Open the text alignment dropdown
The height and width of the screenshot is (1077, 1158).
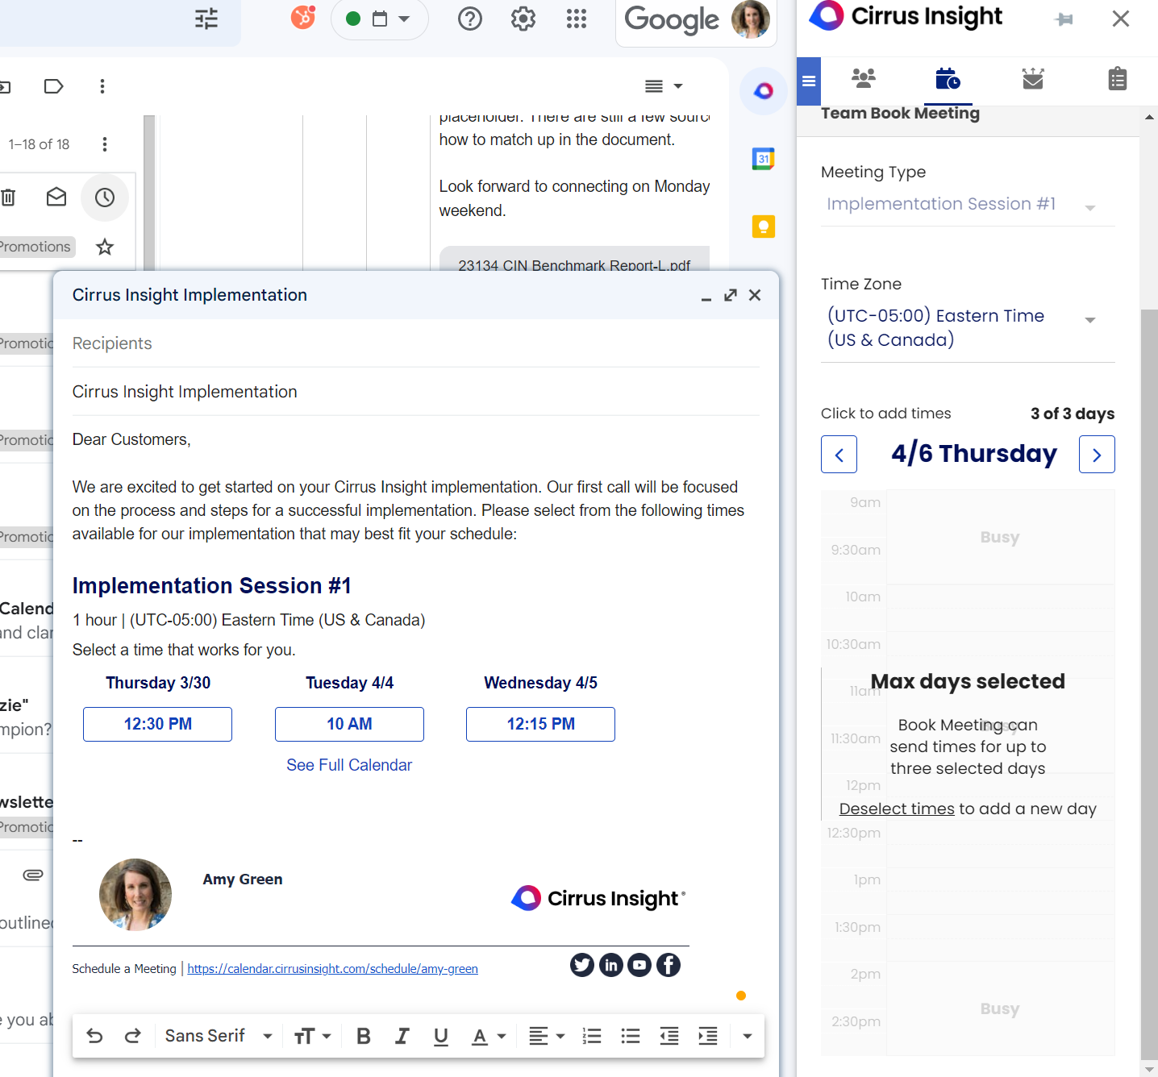(x=547, y=1036)
